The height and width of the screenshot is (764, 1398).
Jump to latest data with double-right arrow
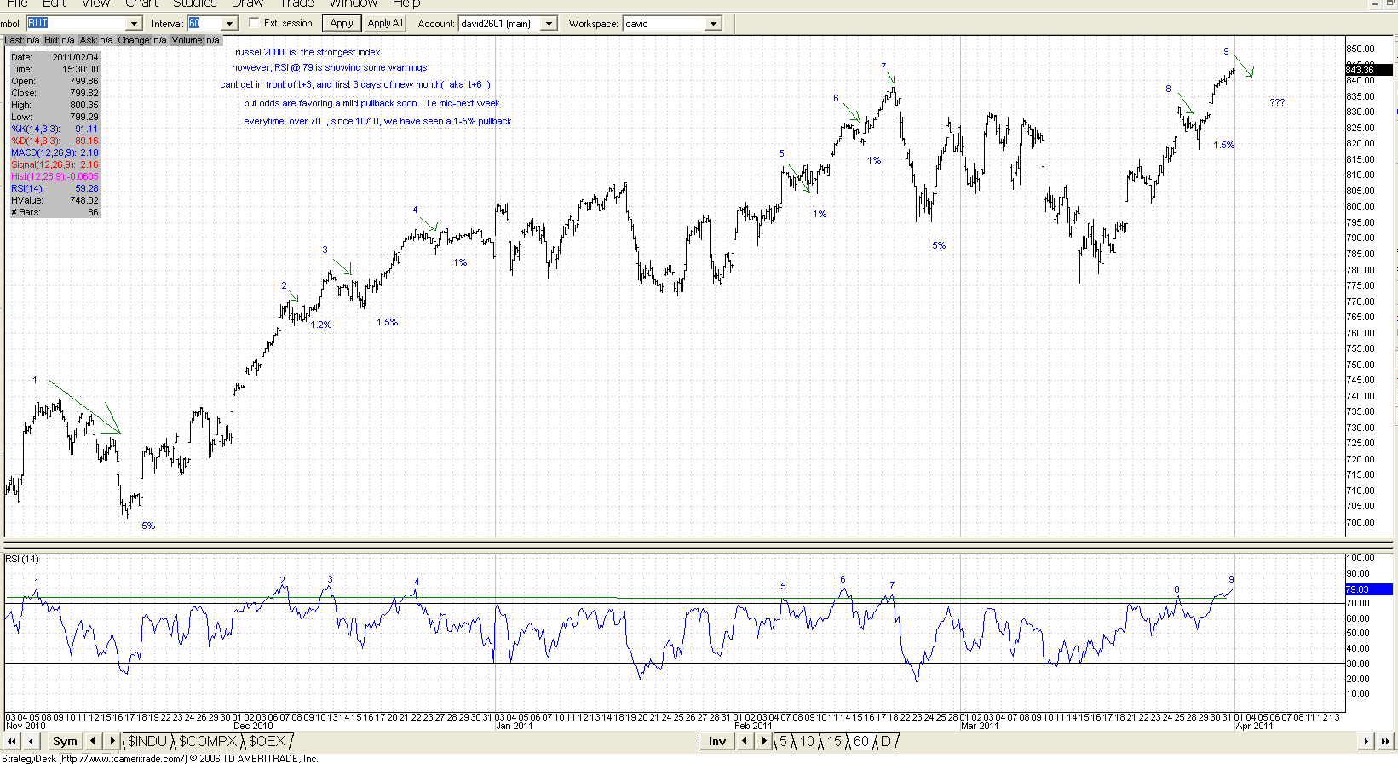point(1385,742)
